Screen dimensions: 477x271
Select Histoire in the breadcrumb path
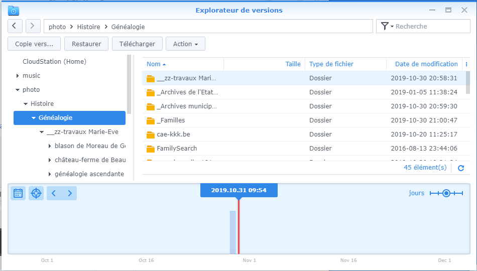coord(88,27)
